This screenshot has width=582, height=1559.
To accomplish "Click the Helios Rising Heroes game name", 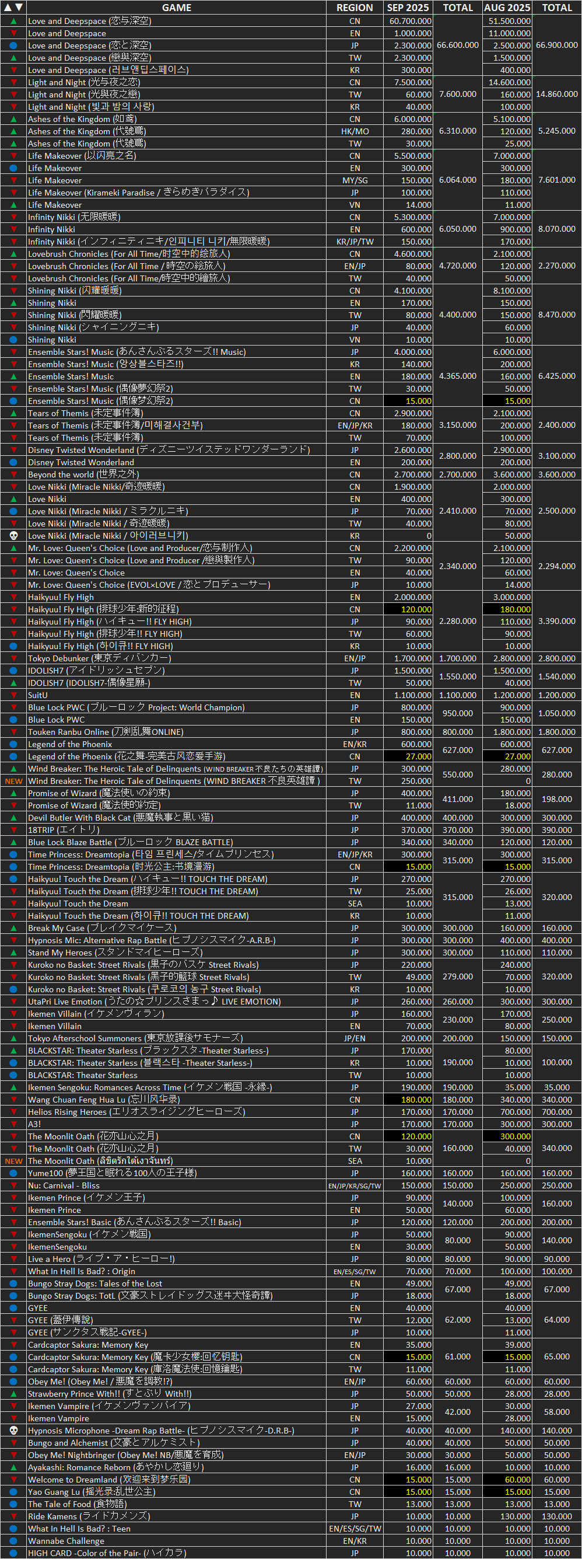I will pos(136,1112).
